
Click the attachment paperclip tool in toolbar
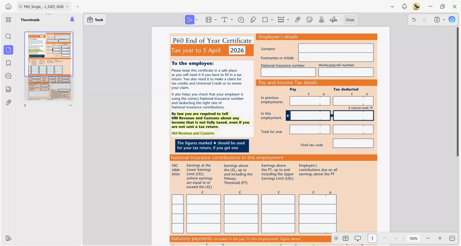pyautogui.click(x=298, y=20)
